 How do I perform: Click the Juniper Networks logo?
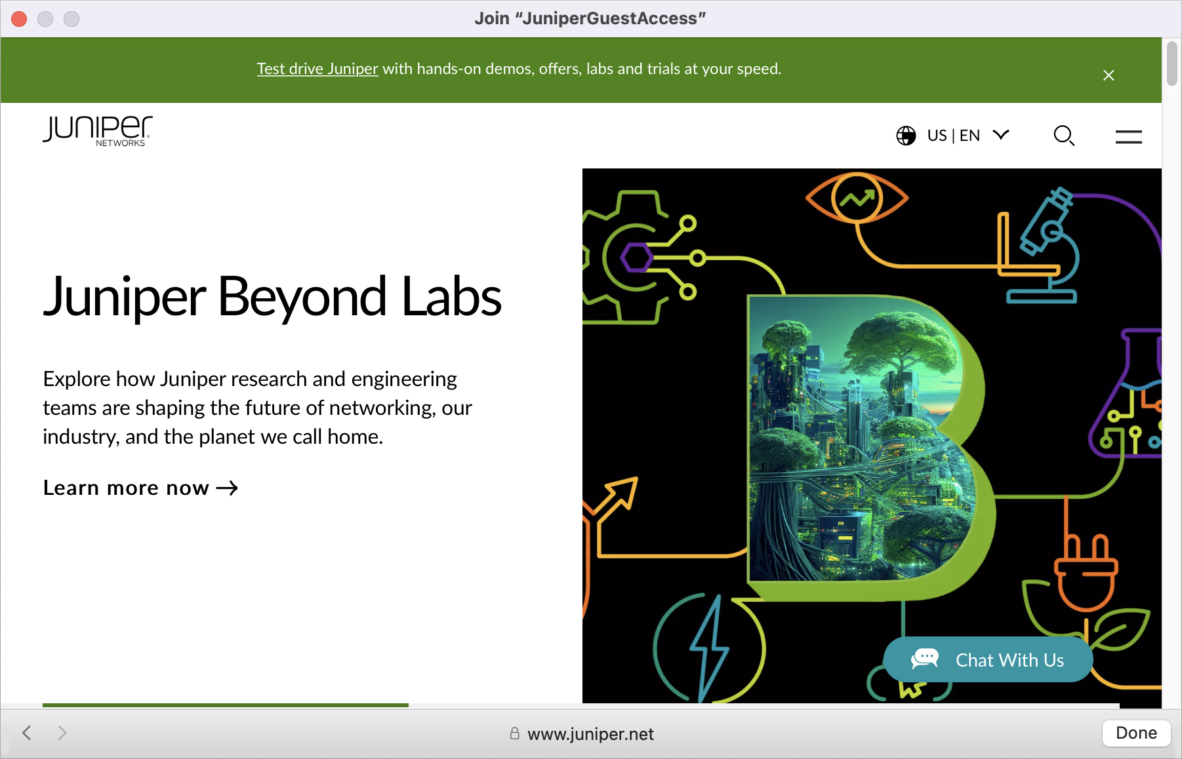tap(97, 131)
